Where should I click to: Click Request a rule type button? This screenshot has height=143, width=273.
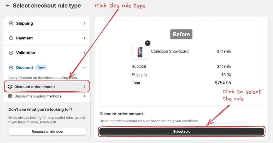coord(47,132)
